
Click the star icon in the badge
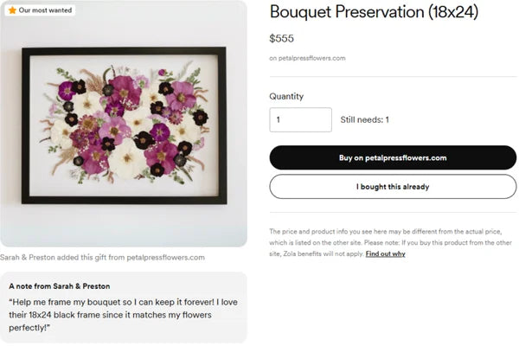pos(12,10)
